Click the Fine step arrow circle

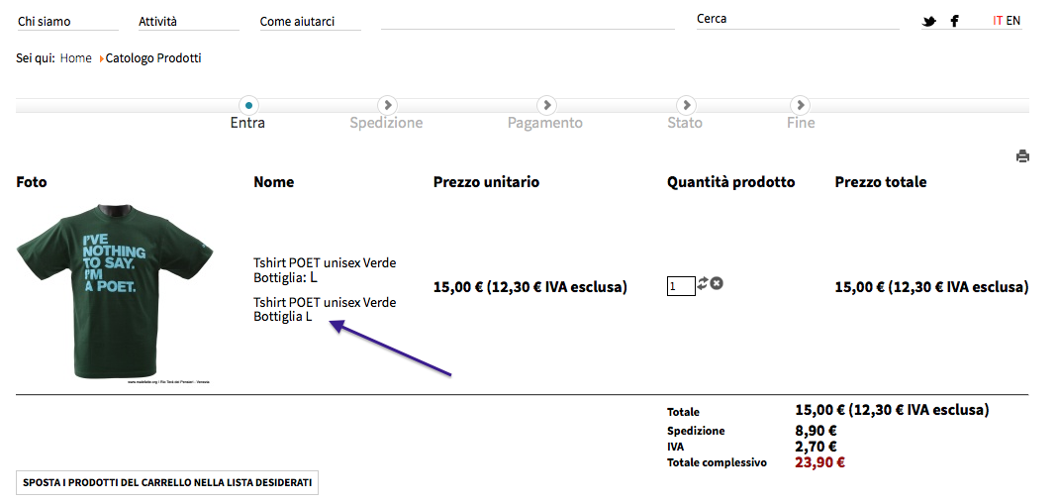[801, 104]
